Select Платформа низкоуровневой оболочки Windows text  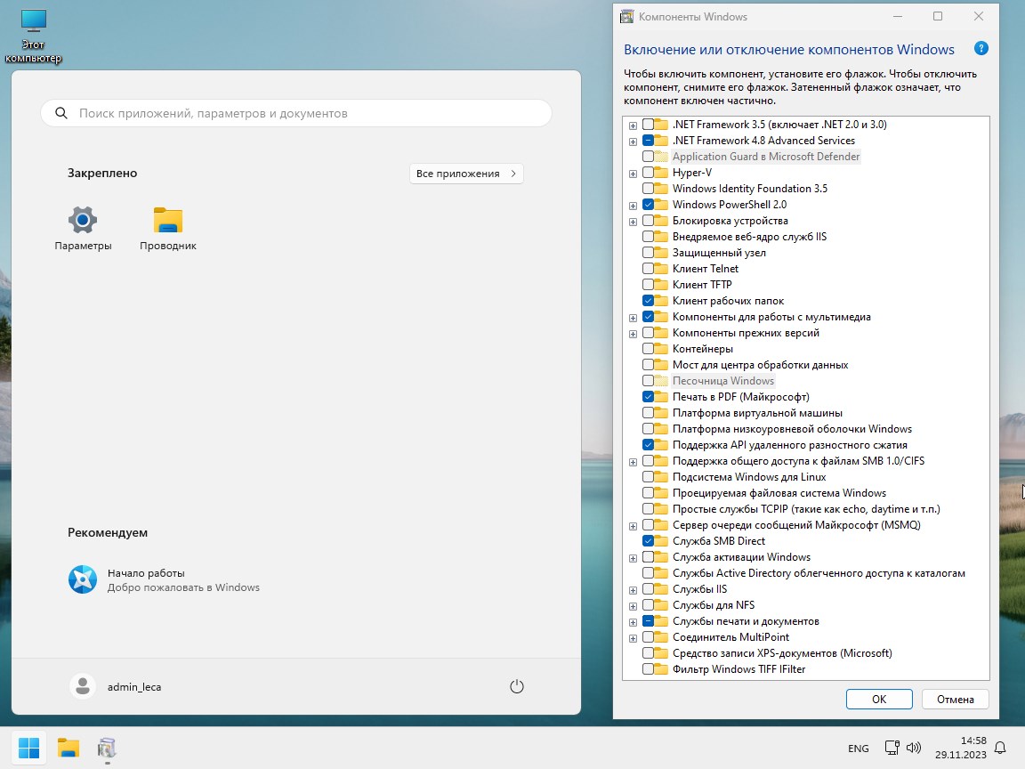pyautogui.click(x=792, y=429)
